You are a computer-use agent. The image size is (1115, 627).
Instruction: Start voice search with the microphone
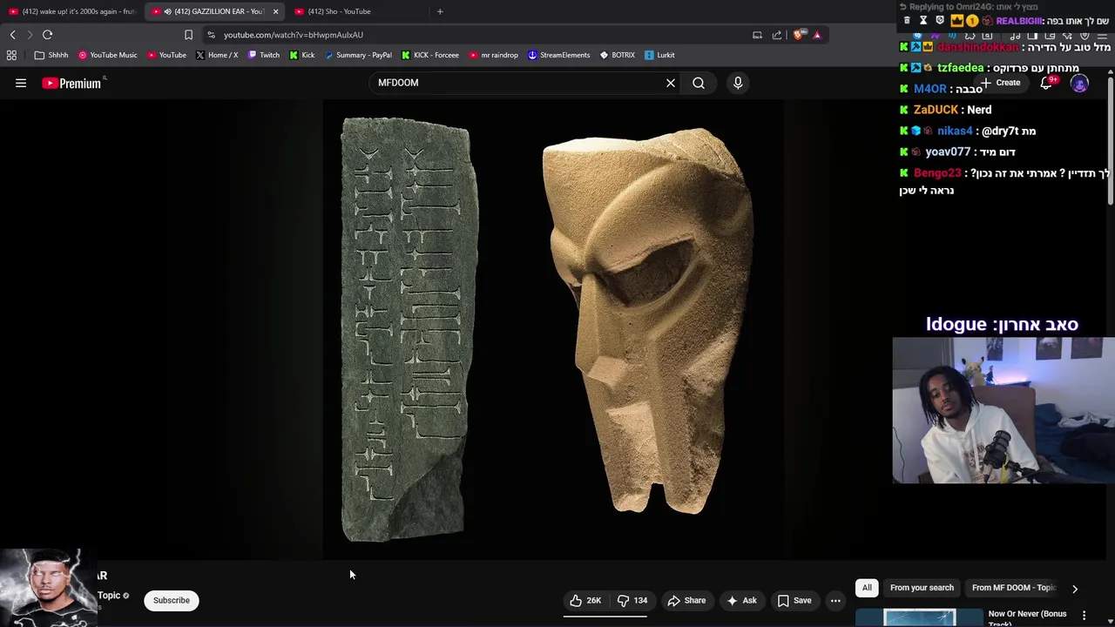[x=738, y=83]
